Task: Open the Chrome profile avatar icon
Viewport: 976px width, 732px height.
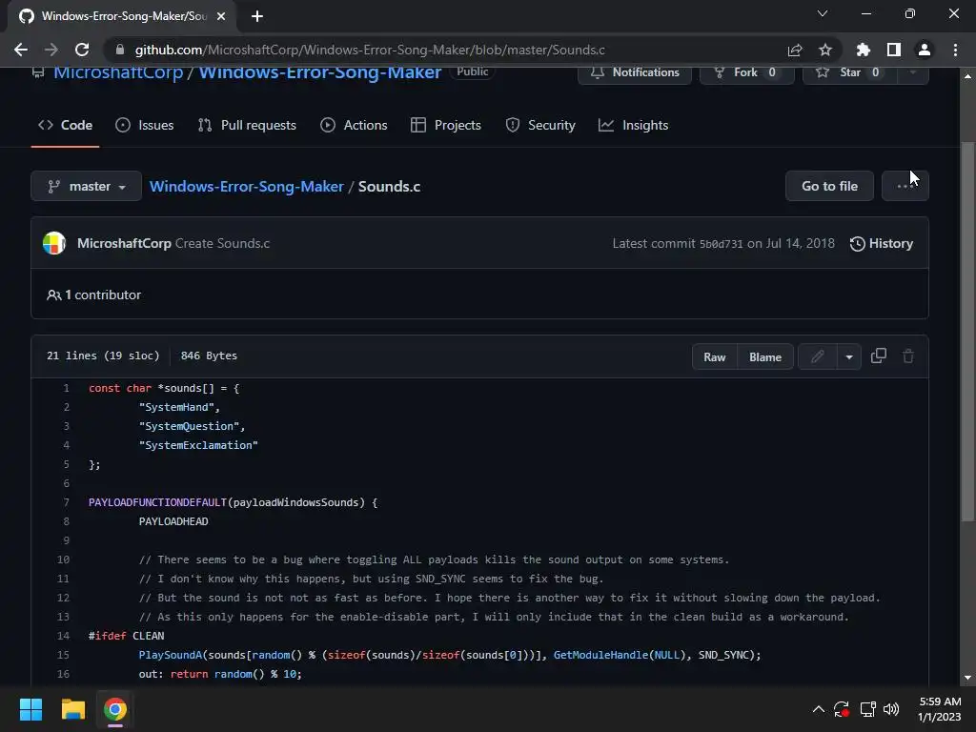Action: 925,50
